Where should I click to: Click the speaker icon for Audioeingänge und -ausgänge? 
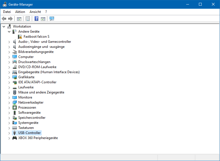coord(15,47)
